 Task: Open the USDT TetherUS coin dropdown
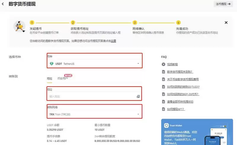tap(95, 64)
